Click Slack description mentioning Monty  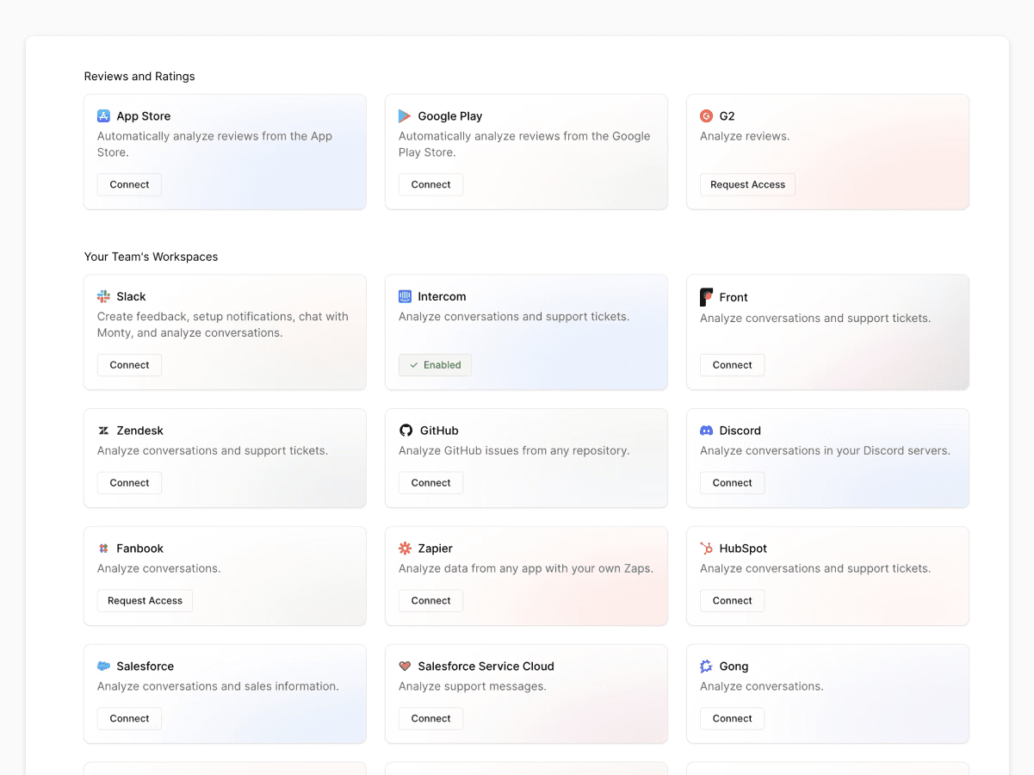223,325
